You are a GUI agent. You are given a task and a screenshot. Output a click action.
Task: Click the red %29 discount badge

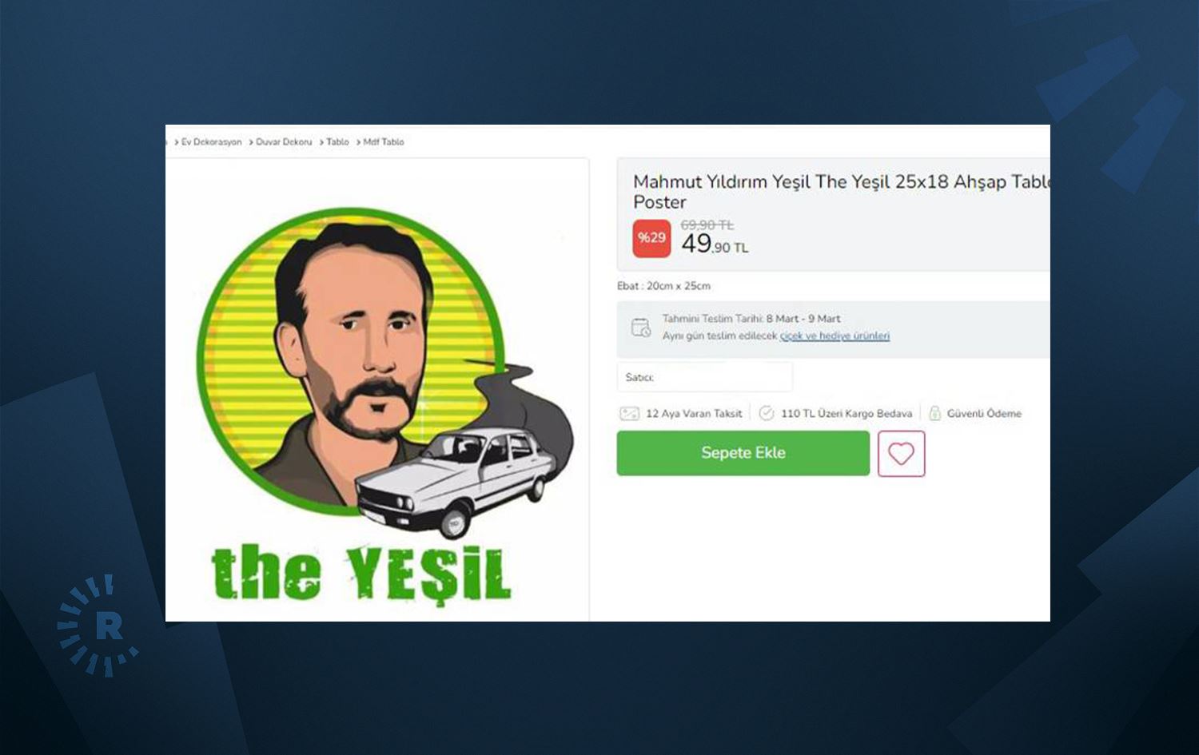pyautogui.click(x=651, y=238)
